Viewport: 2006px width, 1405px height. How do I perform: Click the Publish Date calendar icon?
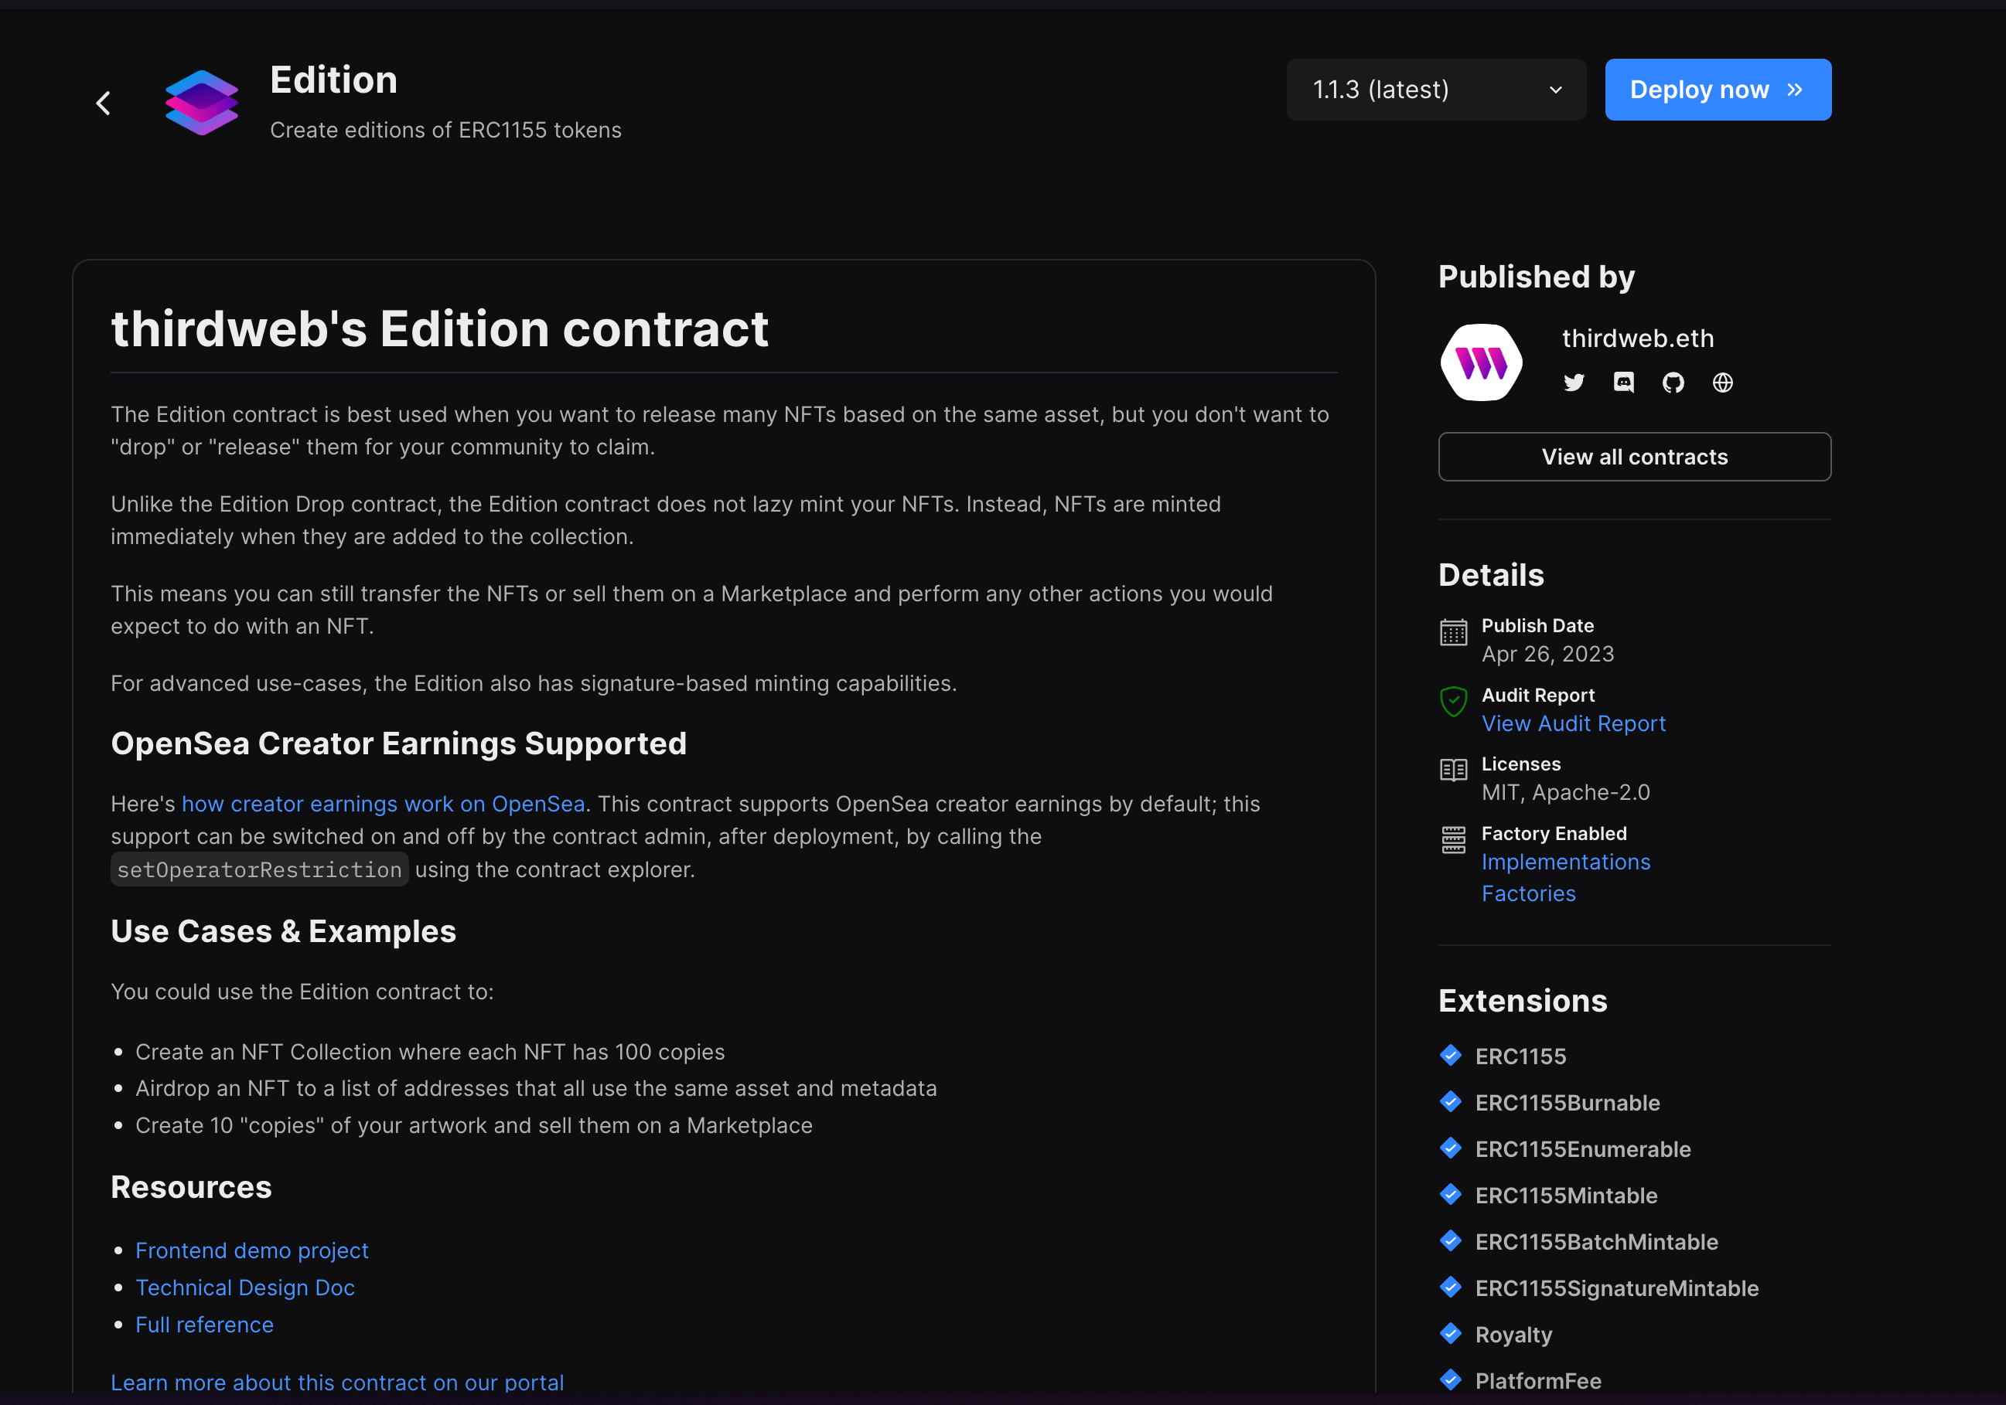1453,634
